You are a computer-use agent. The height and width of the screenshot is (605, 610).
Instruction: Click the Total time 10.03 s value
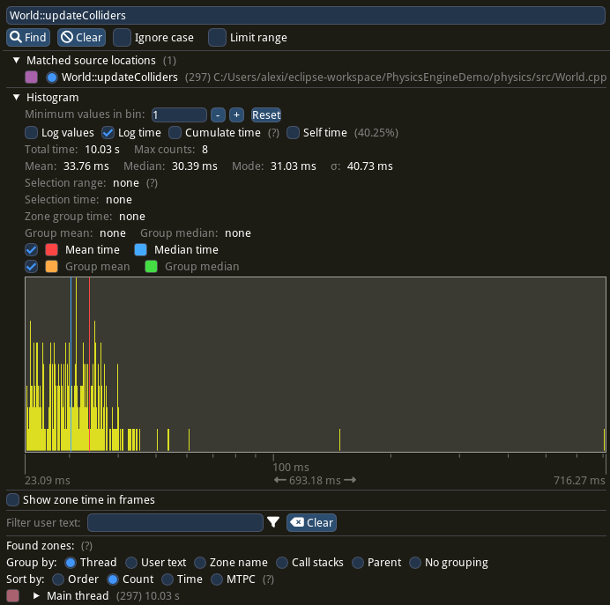102,150
